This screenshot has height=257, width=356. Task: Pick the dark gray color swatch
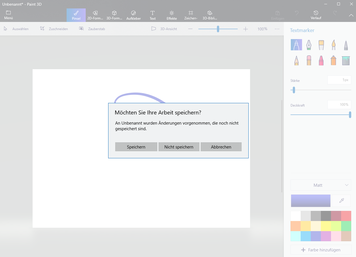[326, 216]
